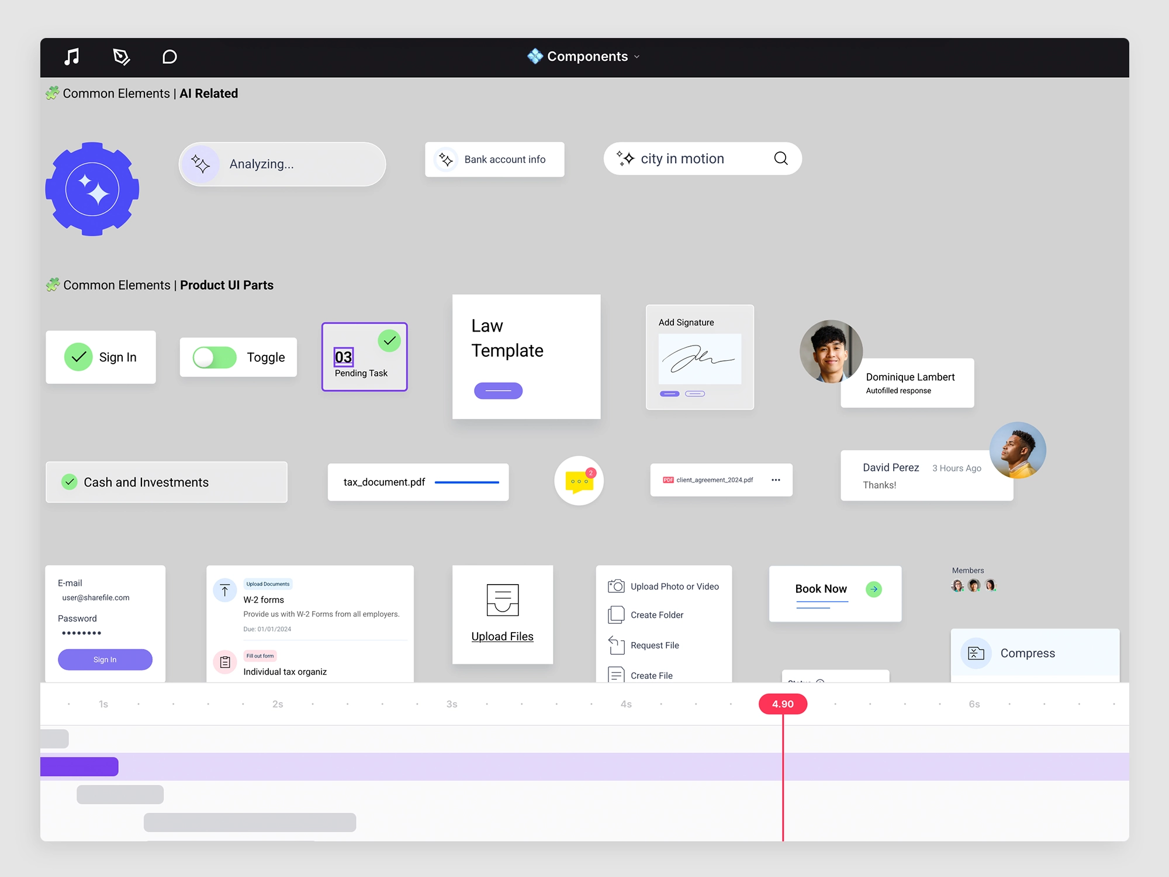Select Request File menu entry
Screen dimensions: 1169x877
[x=654, y=645]
